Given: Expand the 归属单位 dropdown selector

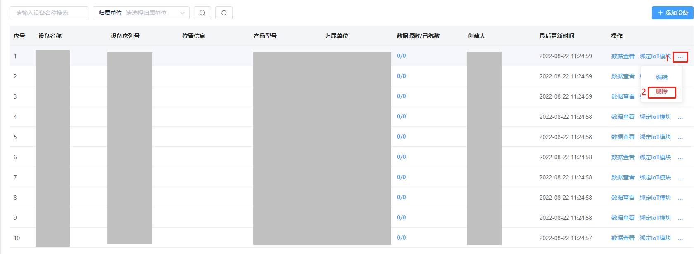Looking at the screenshot, I should point(141,13).
